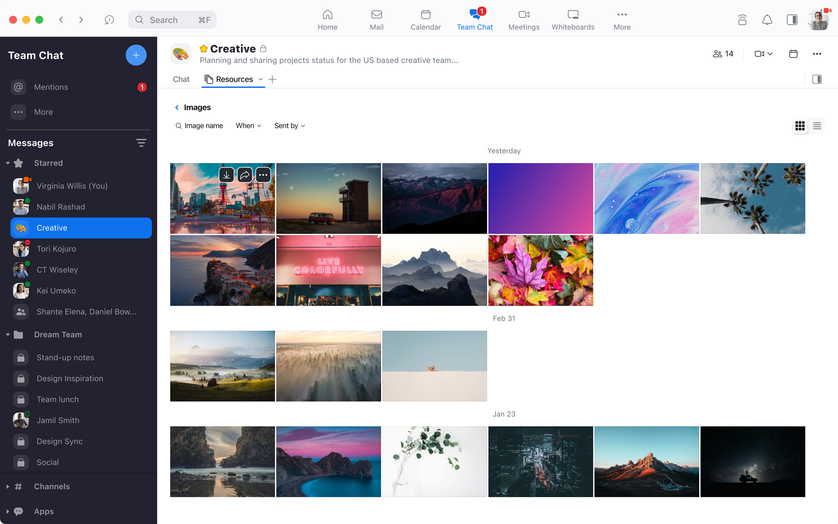Open the solid purple gradient image
838x524 pixels.
(x=540, y=198)
